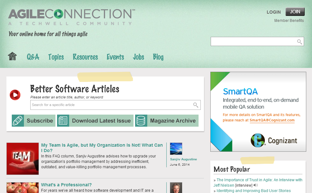Open the Blog menu
The height and width of the screenshot is (193, 312).
click(158, 57)
